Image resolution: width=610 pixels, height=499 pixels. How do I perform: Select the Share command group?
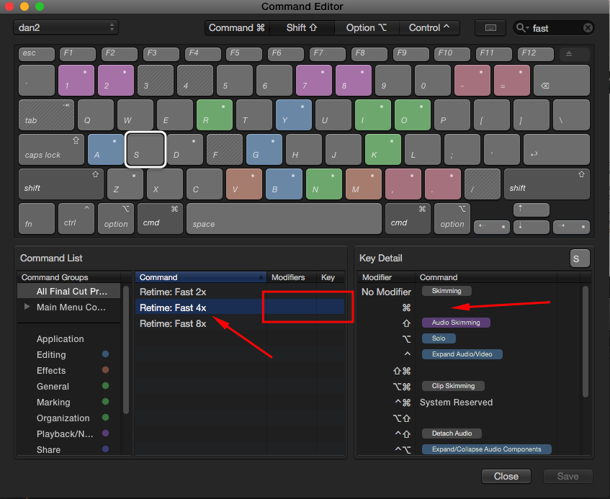[x=69, y=449]
